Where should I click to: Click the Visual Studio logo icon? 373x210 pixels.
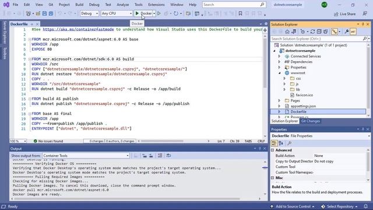6,5
